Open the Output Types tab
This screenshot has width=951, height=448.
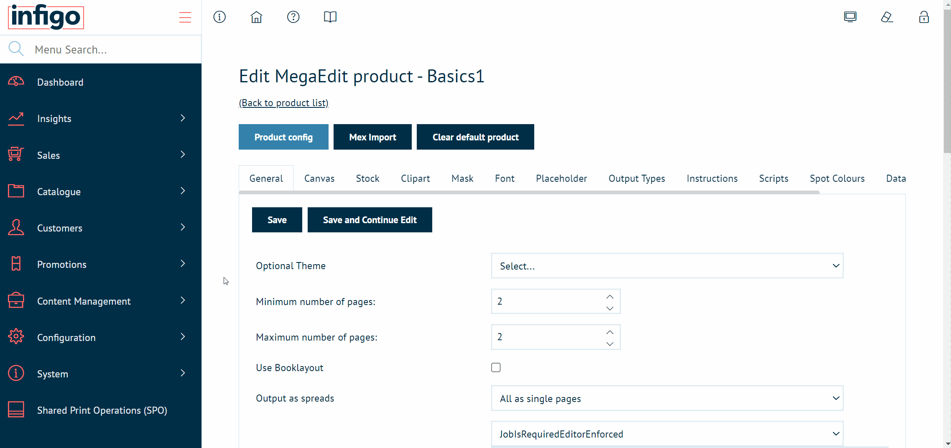tap(637, 178)
